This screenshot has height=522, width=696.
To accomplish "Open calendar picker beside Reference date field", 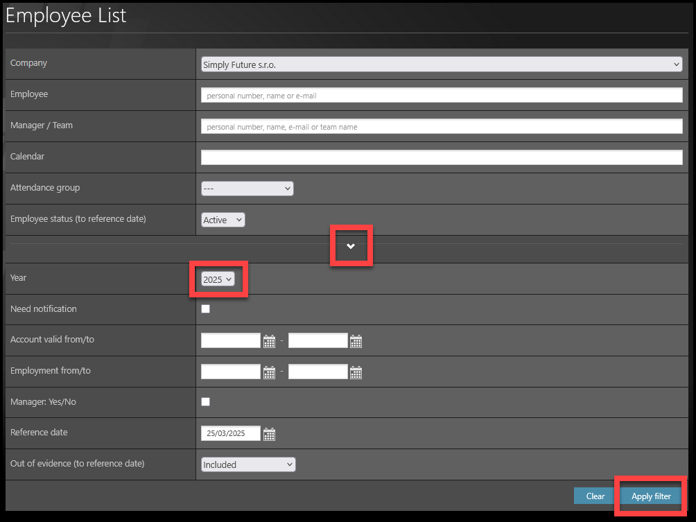I will click(x=269, y=434).
